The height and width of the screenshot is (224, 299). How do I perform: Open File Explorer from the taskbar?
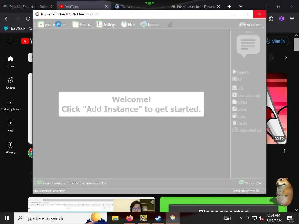(115, 218)
